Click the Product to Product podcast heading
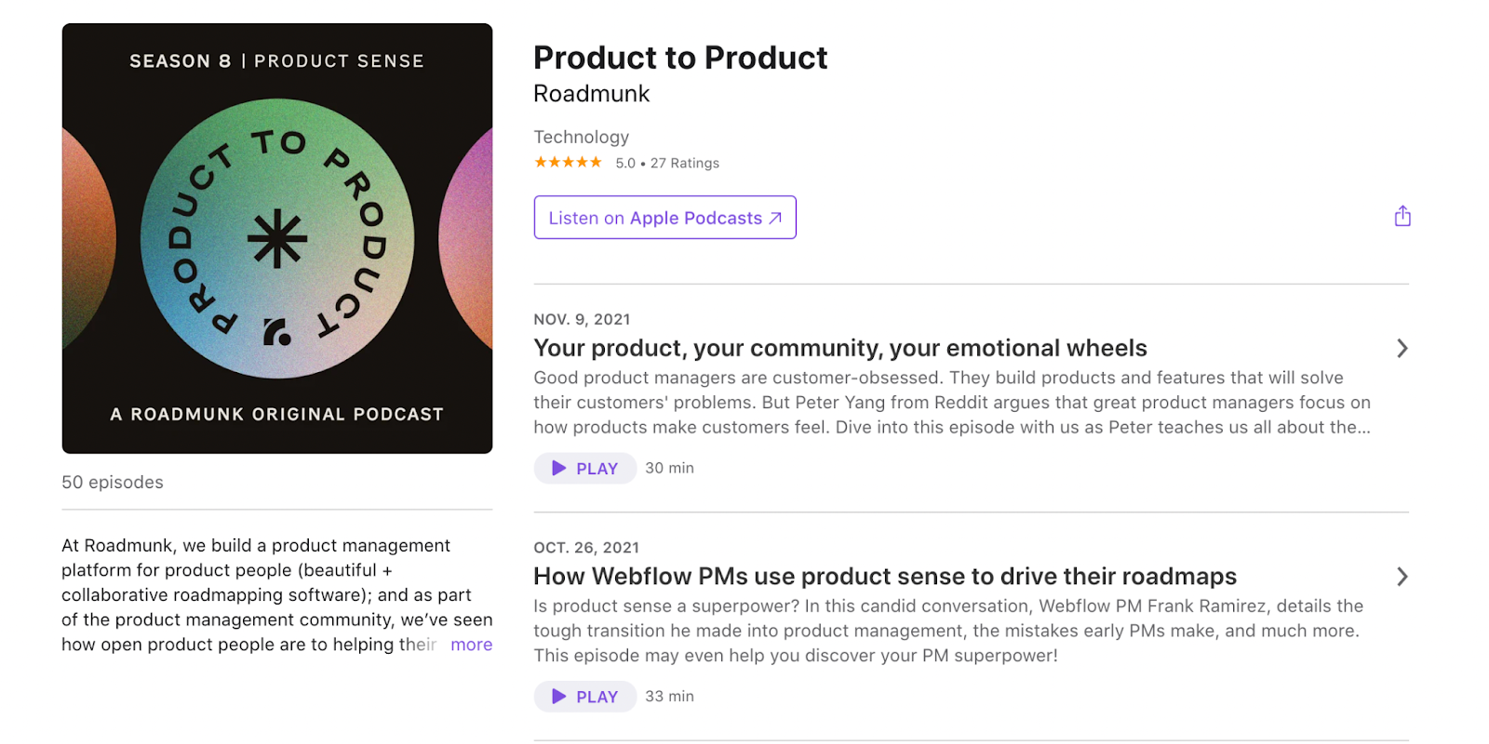This screenshot has height=744, width=1489. pyautogui.click(x=679, y=58)
